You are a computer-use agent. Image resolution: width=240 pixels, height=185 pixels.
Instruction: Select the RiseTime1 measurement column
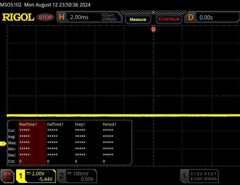(28, 124)
